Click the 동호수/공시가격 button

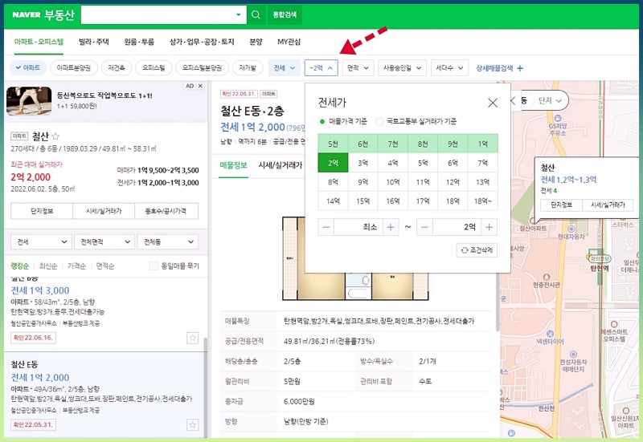click(x=166, y=211)
